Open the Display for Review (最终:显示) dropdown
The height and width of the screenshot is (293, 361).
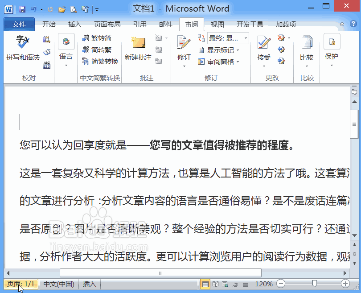227,38
